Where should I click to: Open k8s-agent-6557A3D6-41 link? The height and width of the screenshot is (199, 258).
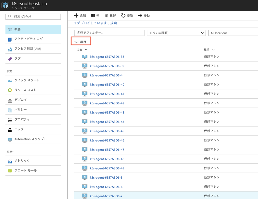point(107,94)
